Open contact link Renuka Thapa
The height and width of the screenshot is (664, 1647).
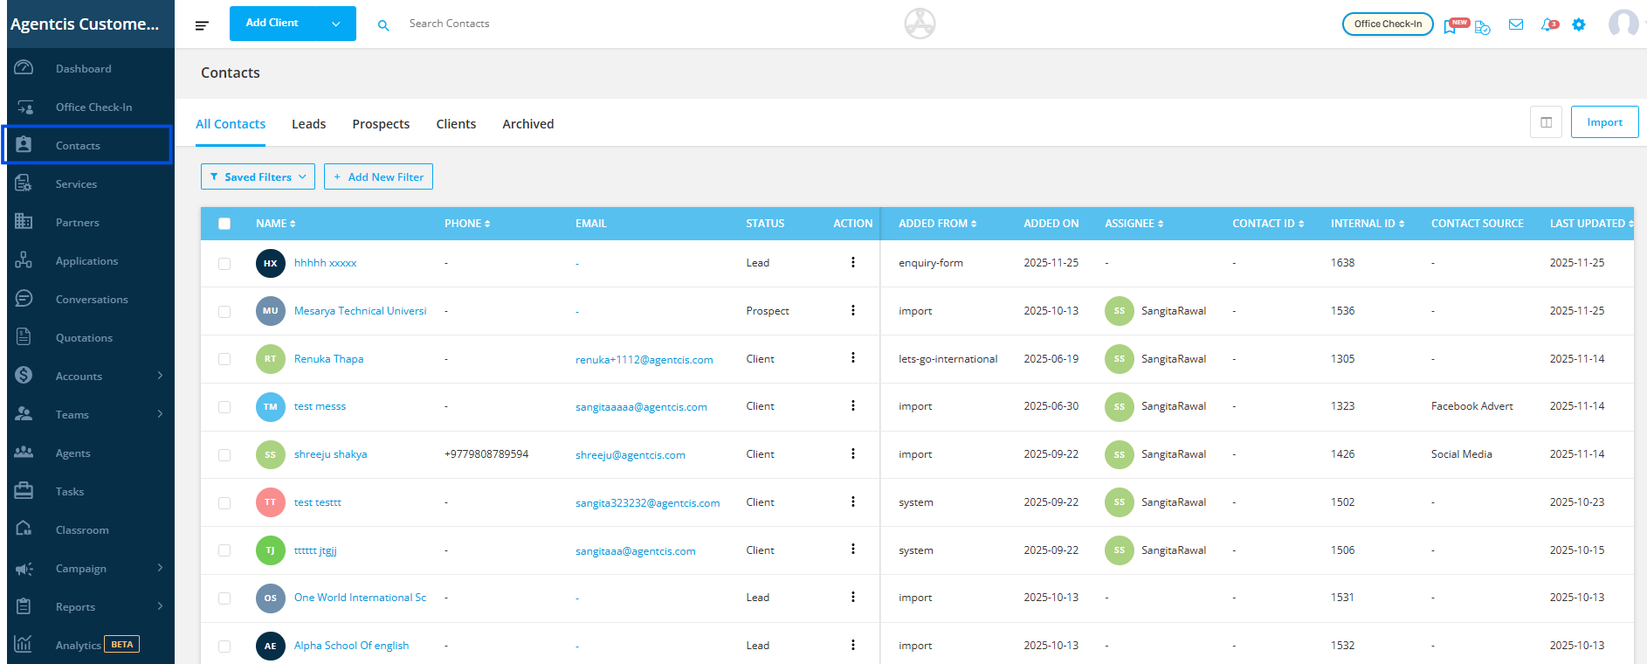pos(328,359)
